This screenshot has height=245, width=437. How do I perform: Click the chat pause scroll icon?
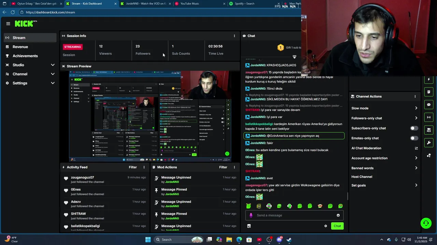pyautogui.click(x=294, y=57)
